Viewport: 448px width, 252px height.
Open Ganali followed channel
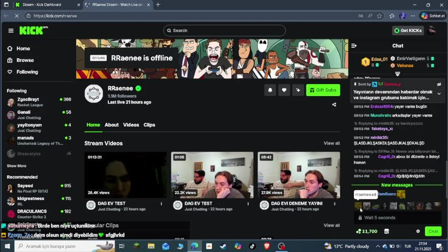click(x=39, y=115)
